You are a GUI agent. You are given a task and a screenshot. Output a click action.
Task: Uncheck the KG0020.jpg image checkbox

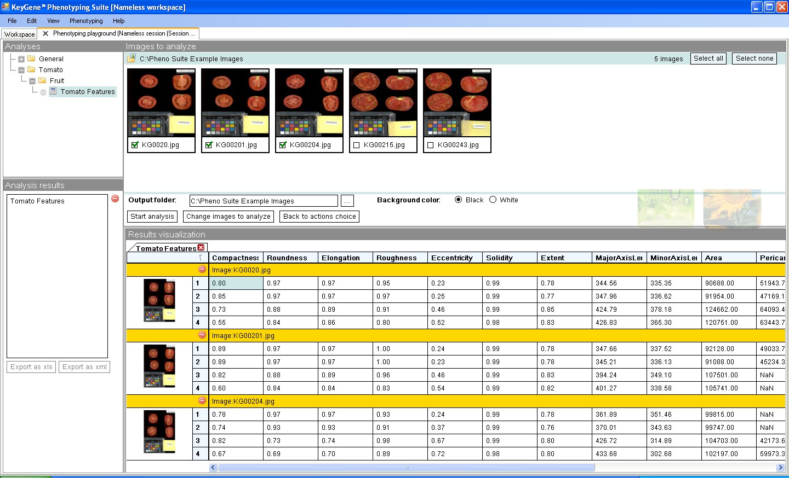135,145
